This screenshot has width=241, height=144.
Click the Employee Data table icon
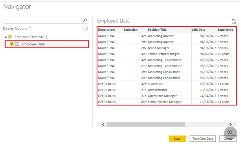coord(17,44)
